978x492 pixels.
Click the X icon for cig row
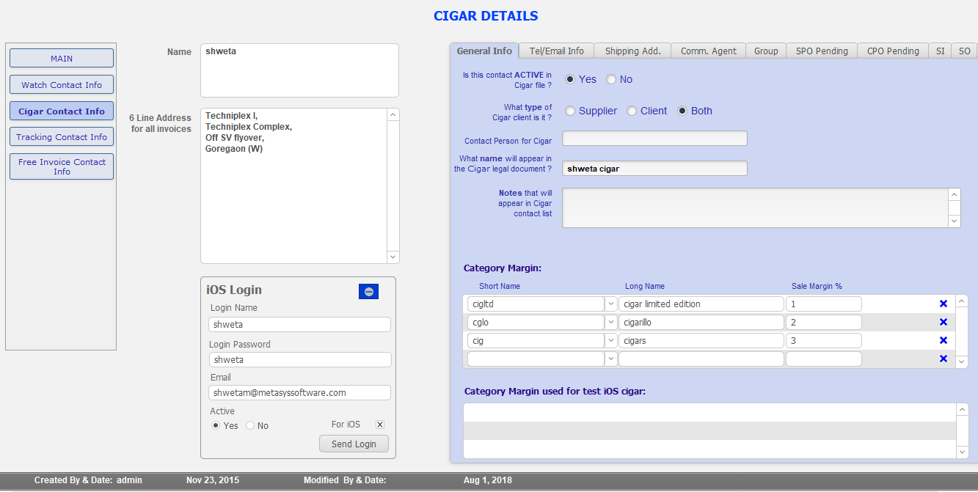(944, 340)
